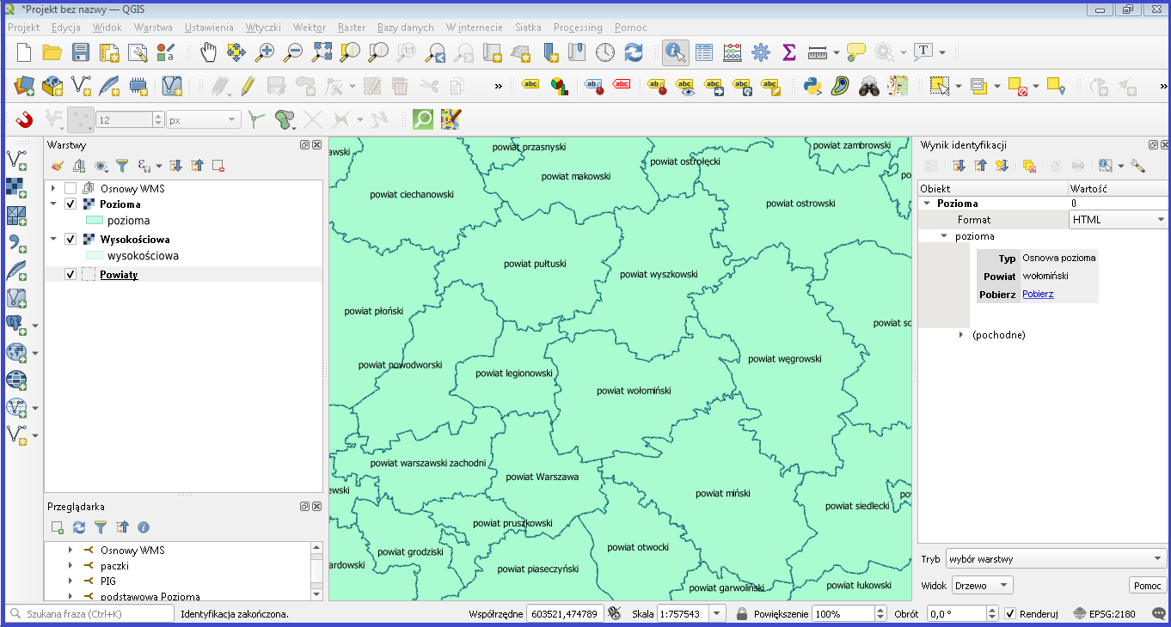The width and height of the screenshot is (1171, 627).
Task: Open the Processing menu
Action: [x=578, y=27]
